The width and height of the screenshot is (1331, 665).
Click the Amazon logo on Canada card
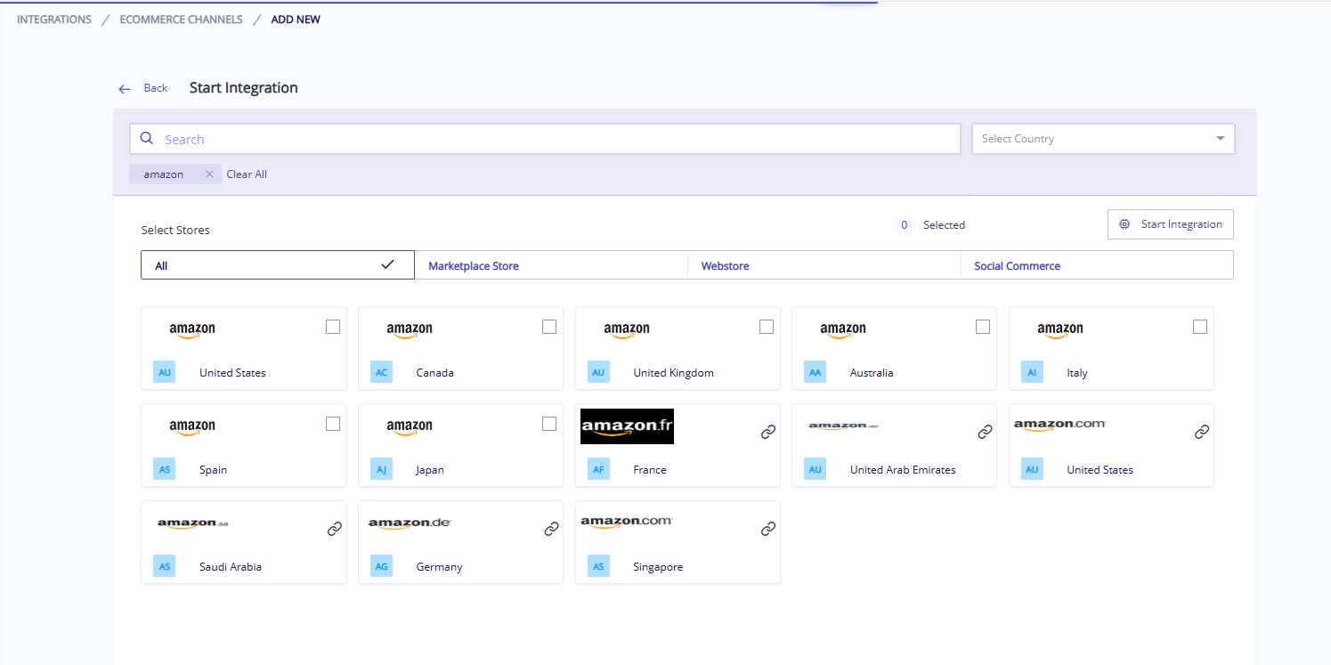410,330
